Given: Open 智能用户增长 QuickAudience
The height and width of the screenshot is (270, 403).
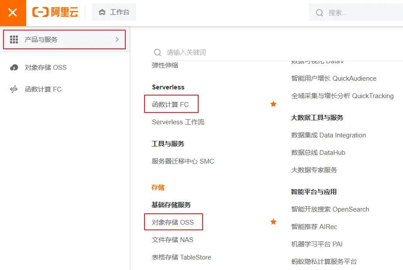Looking at the screenshot, I should pyautogui.click(x=334, y=78).
